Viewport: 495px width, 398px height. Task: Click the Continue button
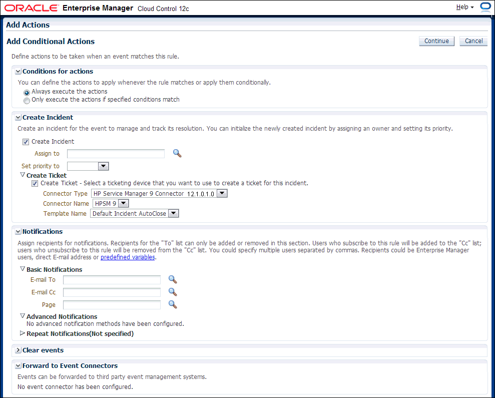click(436, 41)
